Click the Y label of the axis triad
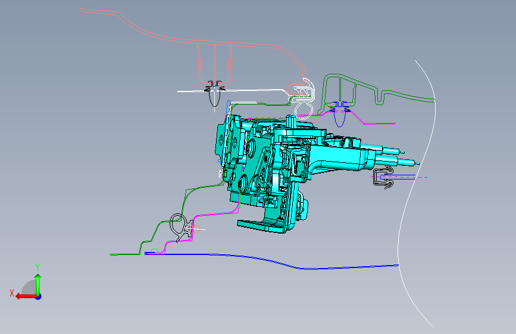Screen dimensions: 516x334 tap(37, 267)
